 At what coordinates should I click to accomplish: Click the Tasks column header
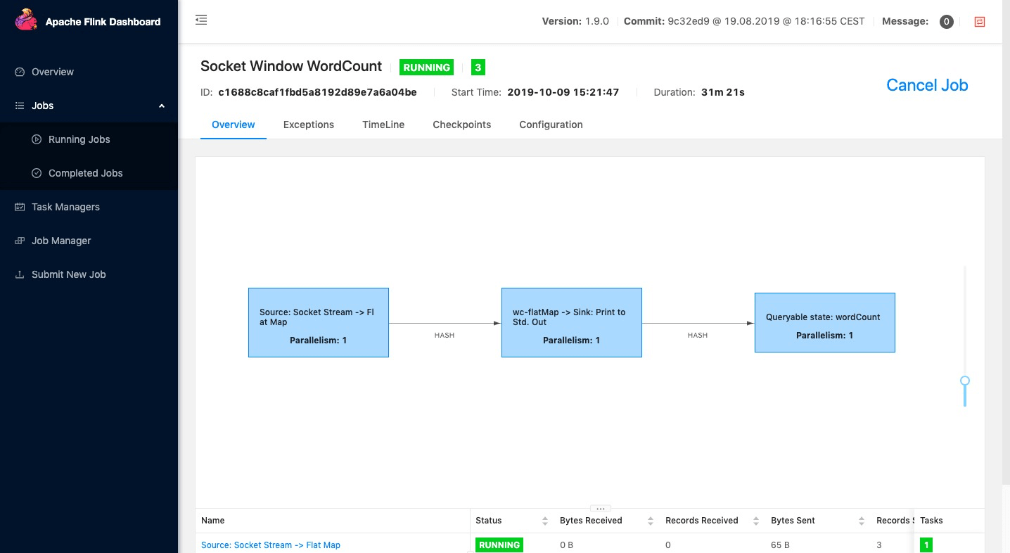coord(931,521)
